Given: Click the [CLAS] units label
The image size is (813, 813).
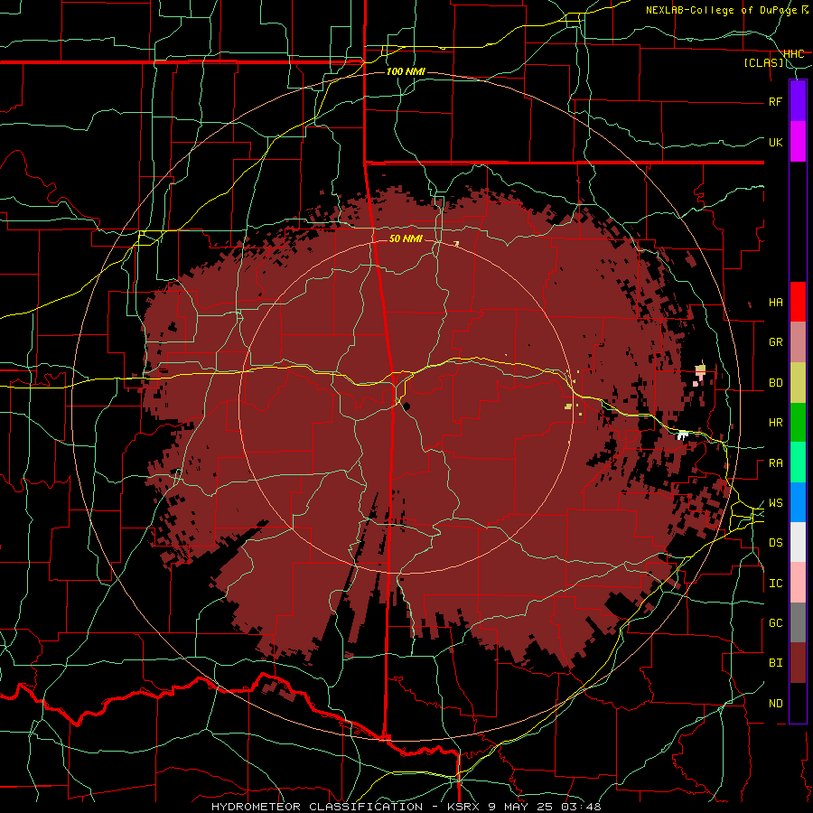Looking at the screenshot, I should click(x=763, y=63).
